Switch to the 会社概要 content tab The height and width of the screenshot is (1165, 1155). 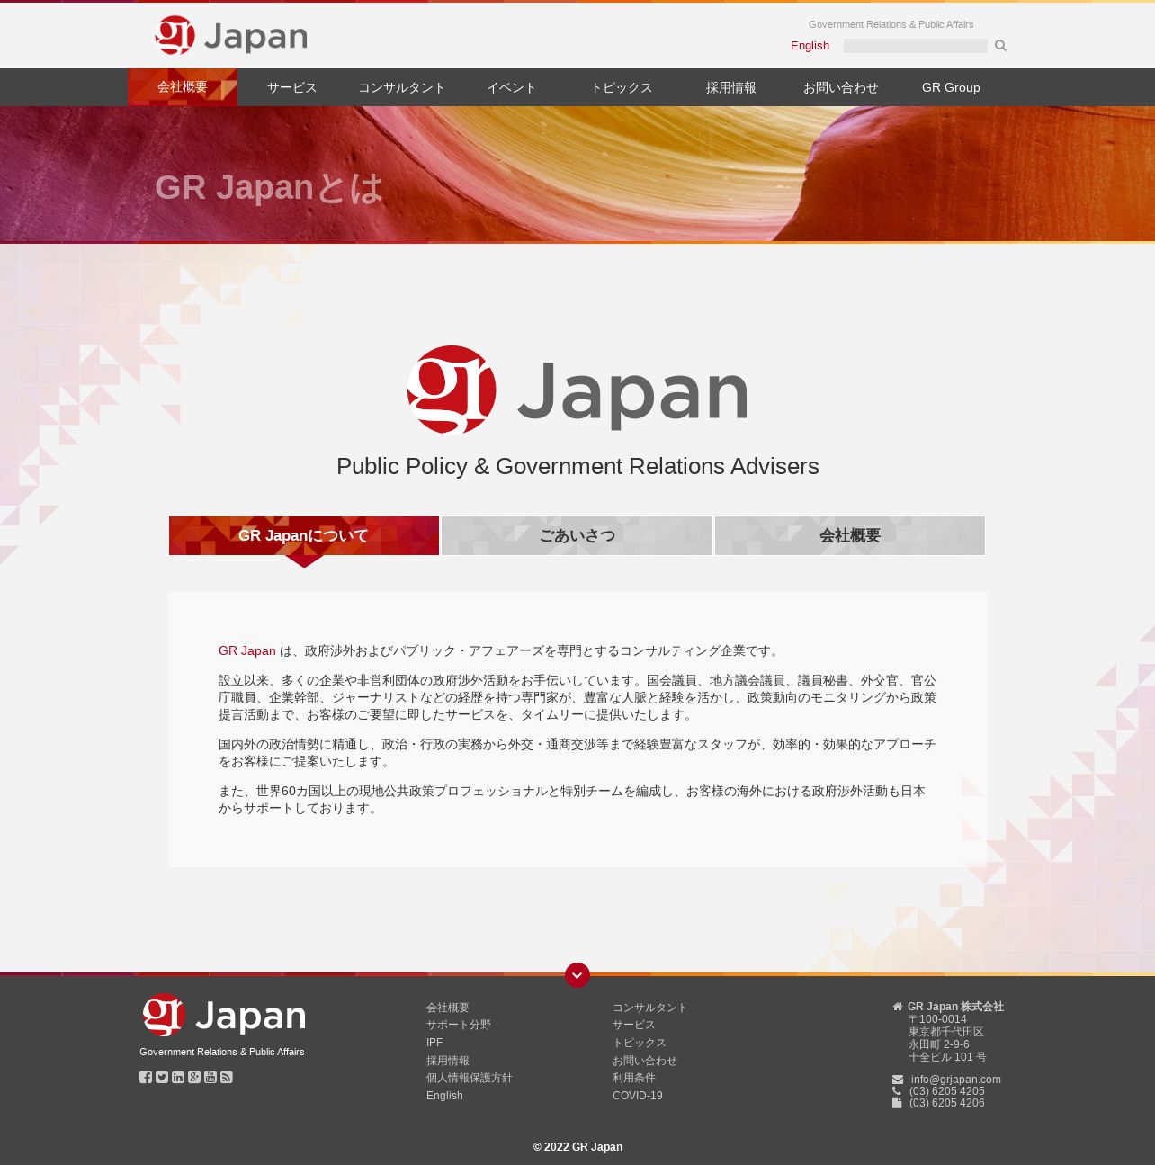tap(849, 536)
